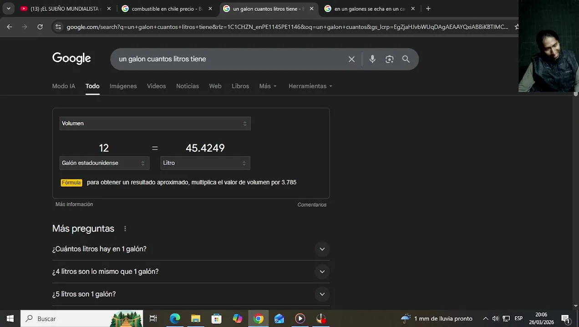Open the Libros results tab
Image resolution: width=579 pixels, height=327 pixels.
[x=240, y=86]
